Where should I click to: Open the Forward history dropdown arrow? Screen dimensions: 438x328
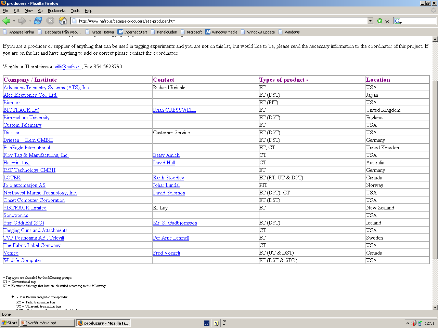(x=30, y=21)
